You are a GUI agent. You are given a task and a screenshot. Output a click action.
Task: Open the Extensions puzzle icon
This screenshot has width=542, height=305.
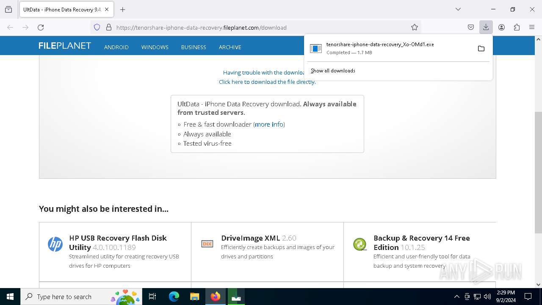pyautogui.click(x=517, y=27)
